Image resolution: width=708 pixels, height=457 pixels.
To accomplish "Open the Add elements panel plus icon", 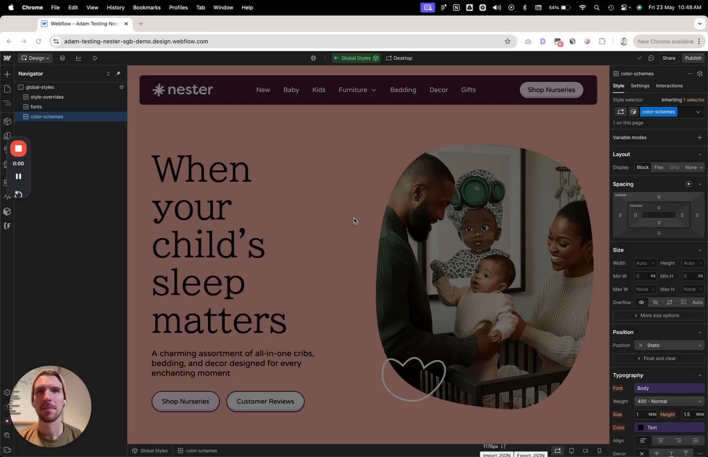I will point(7,74).
